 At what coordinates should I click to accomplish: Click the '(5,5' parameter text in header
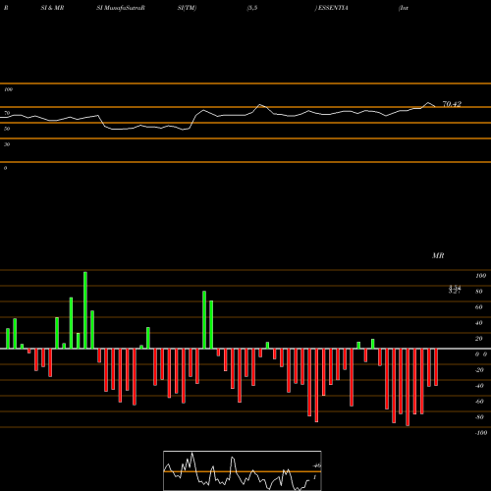(x=252, y=8)
